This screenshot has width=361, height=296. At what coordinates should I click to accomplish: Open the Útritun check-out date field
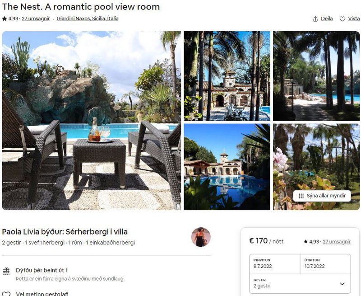(325, 264)
